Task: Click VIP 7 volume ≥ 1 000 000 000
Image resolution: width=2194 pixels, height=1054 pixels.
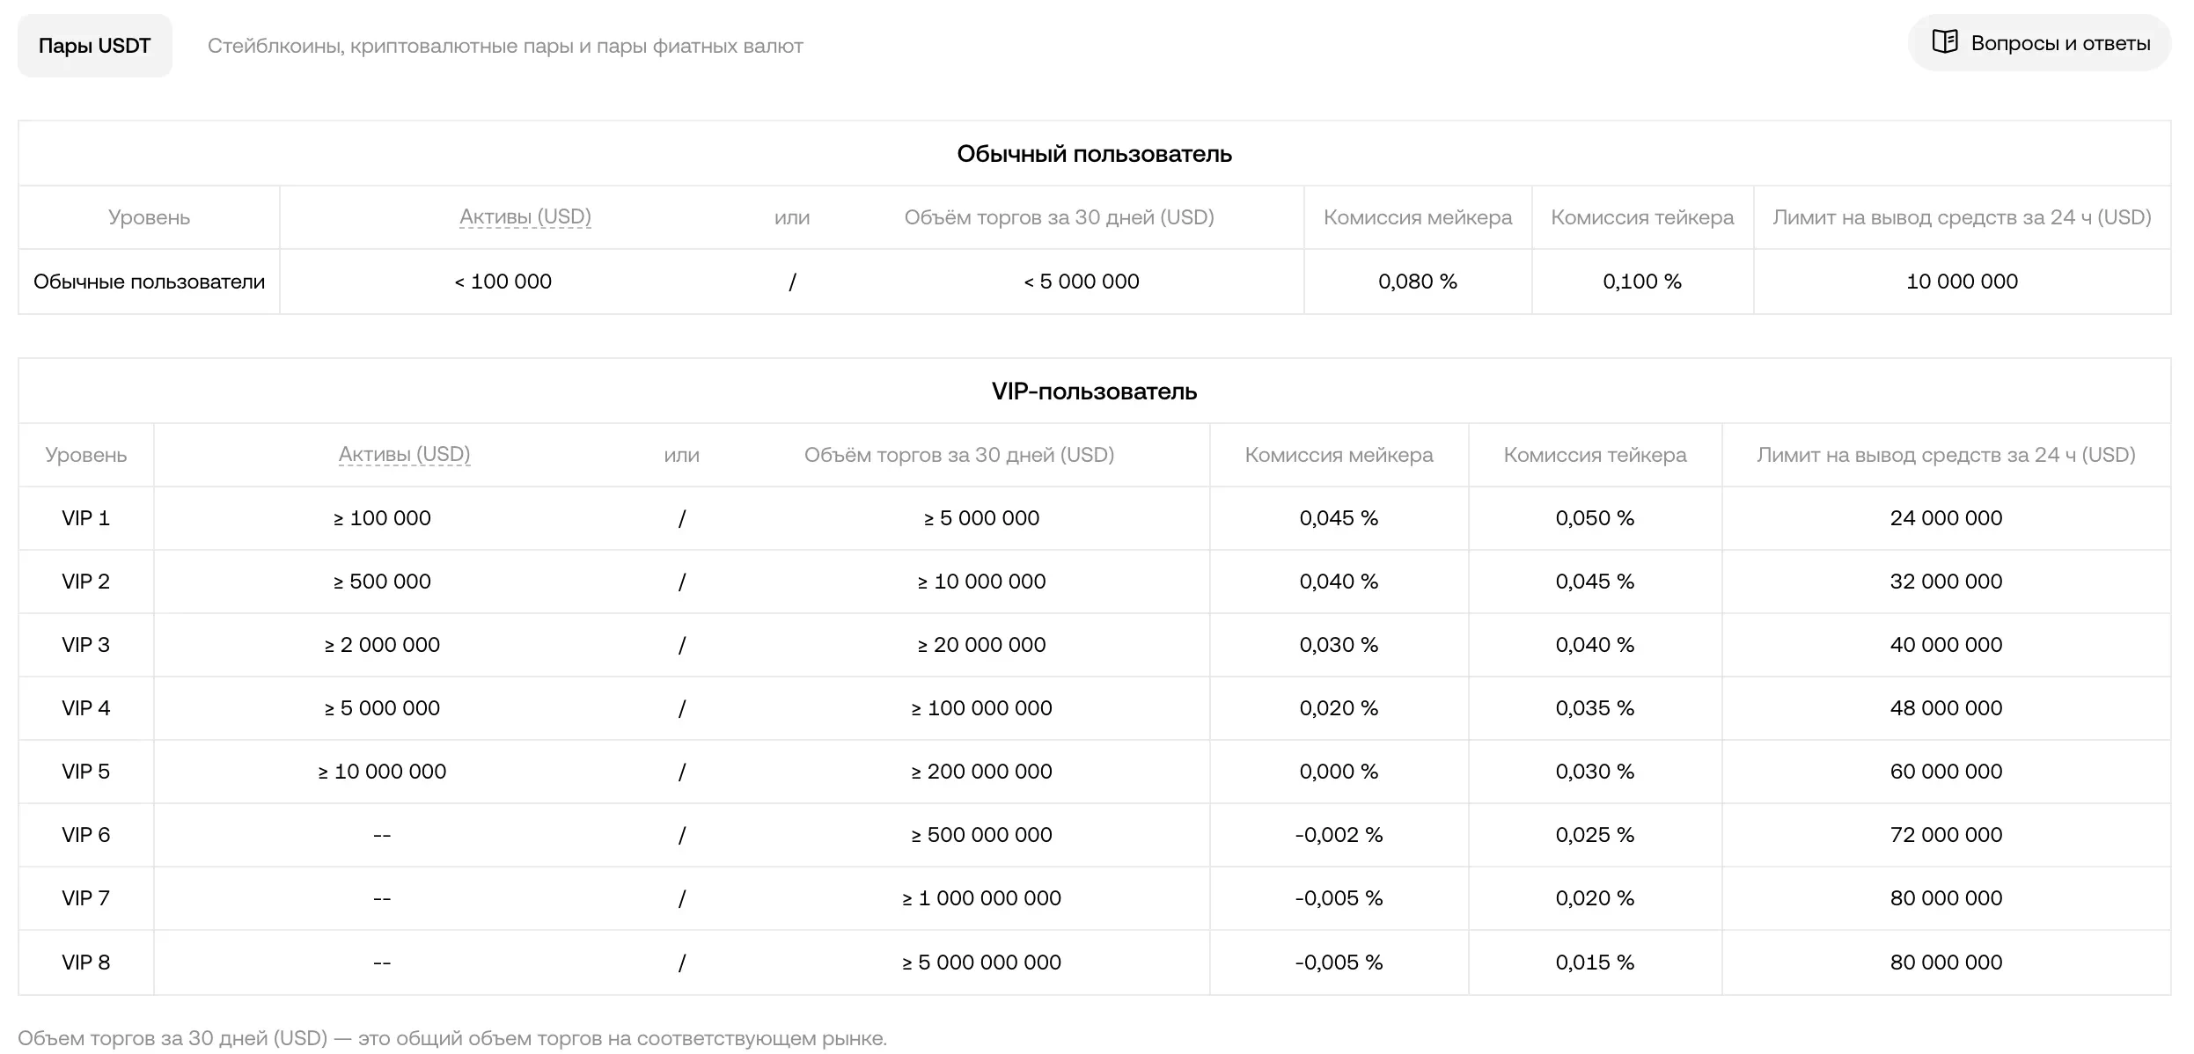Action: tap(981, 898)
